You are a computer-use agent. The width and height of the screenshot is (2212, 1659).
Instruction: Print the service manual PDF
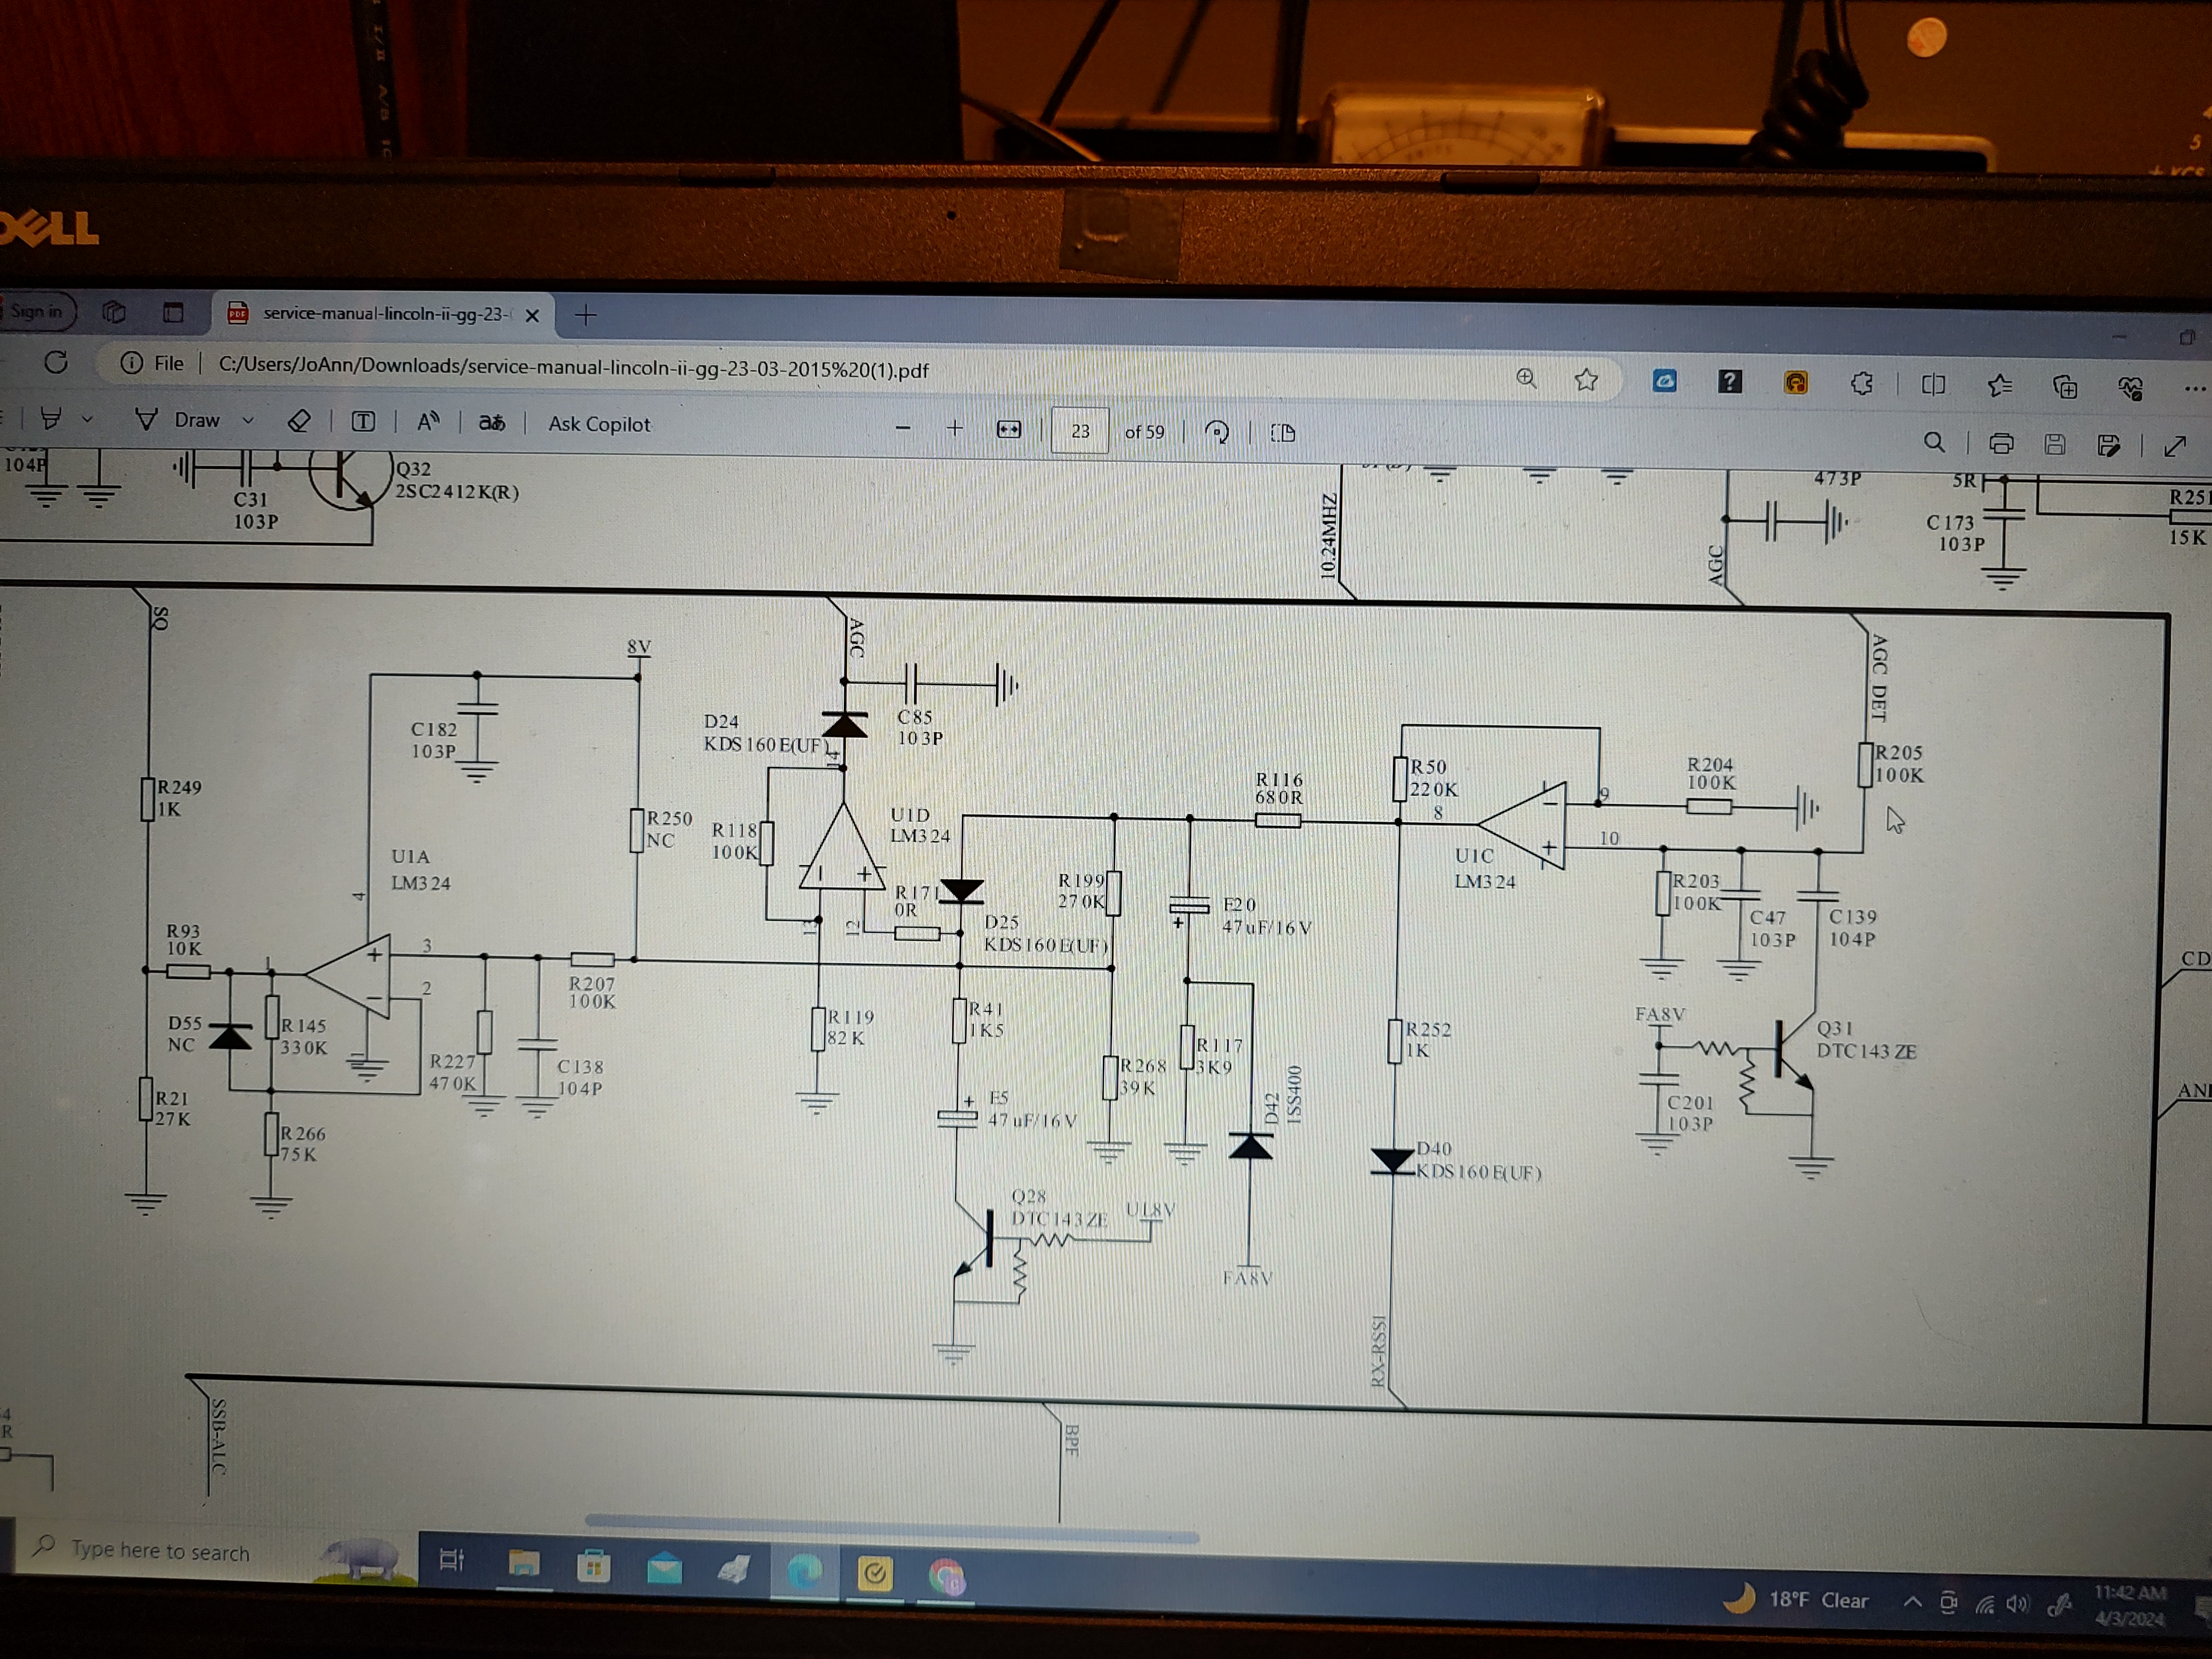pyautogui.click(x=2001, y=444)
